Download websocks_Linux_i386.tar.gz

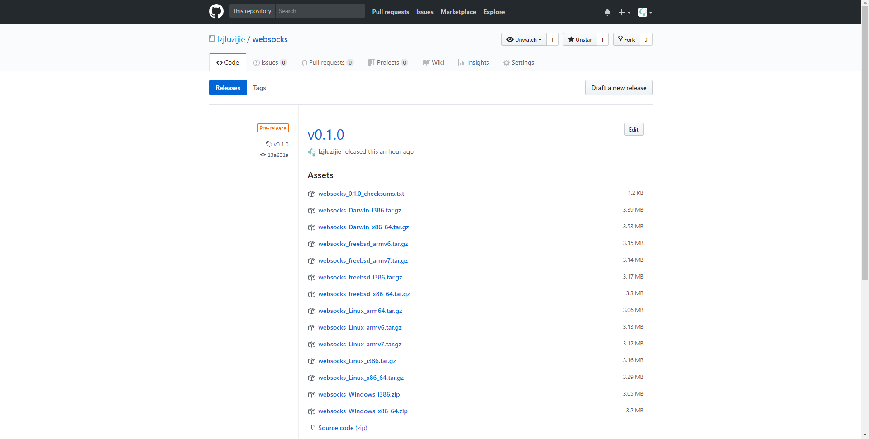(x=357, y=361)
